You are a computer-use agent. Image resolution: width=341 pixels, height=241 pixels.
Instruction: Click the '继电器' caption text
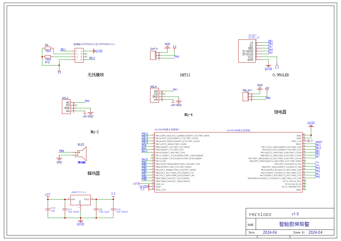coord(280,112)
